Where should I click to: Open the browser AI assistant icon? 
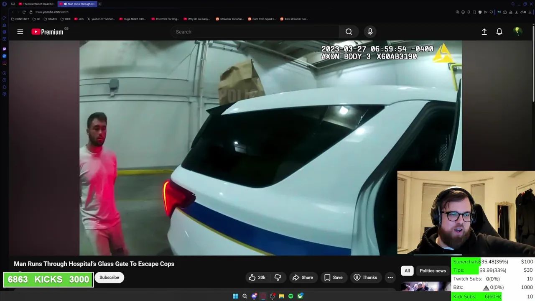(x=523, y=12)
